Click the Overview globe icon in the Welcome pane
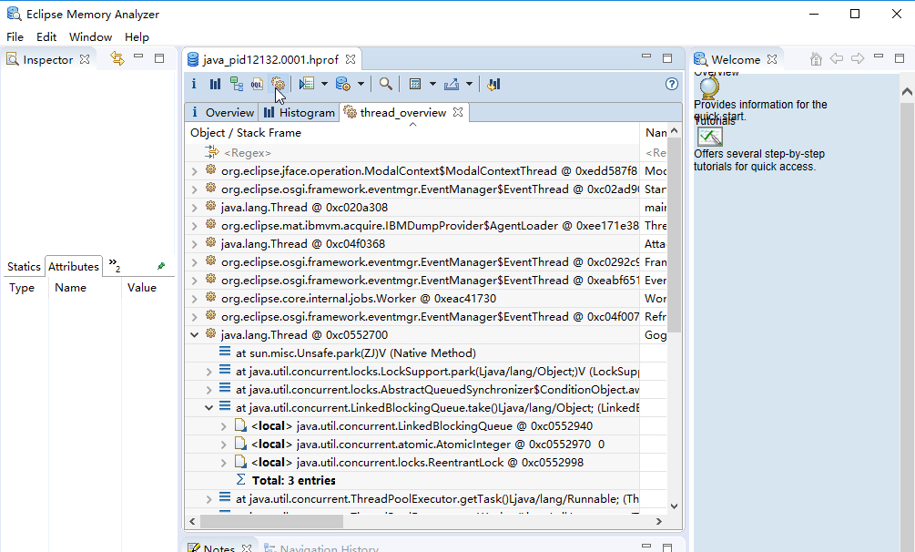 [x=709, y=87]
